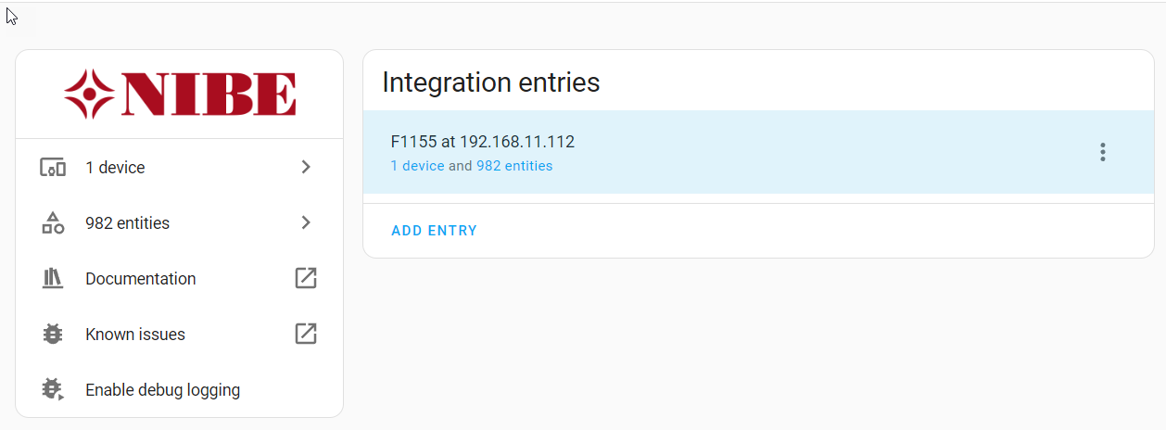The image size is (1166, 430).
Task: Follow the blue '982 entities' link
Action: (514, 166)
